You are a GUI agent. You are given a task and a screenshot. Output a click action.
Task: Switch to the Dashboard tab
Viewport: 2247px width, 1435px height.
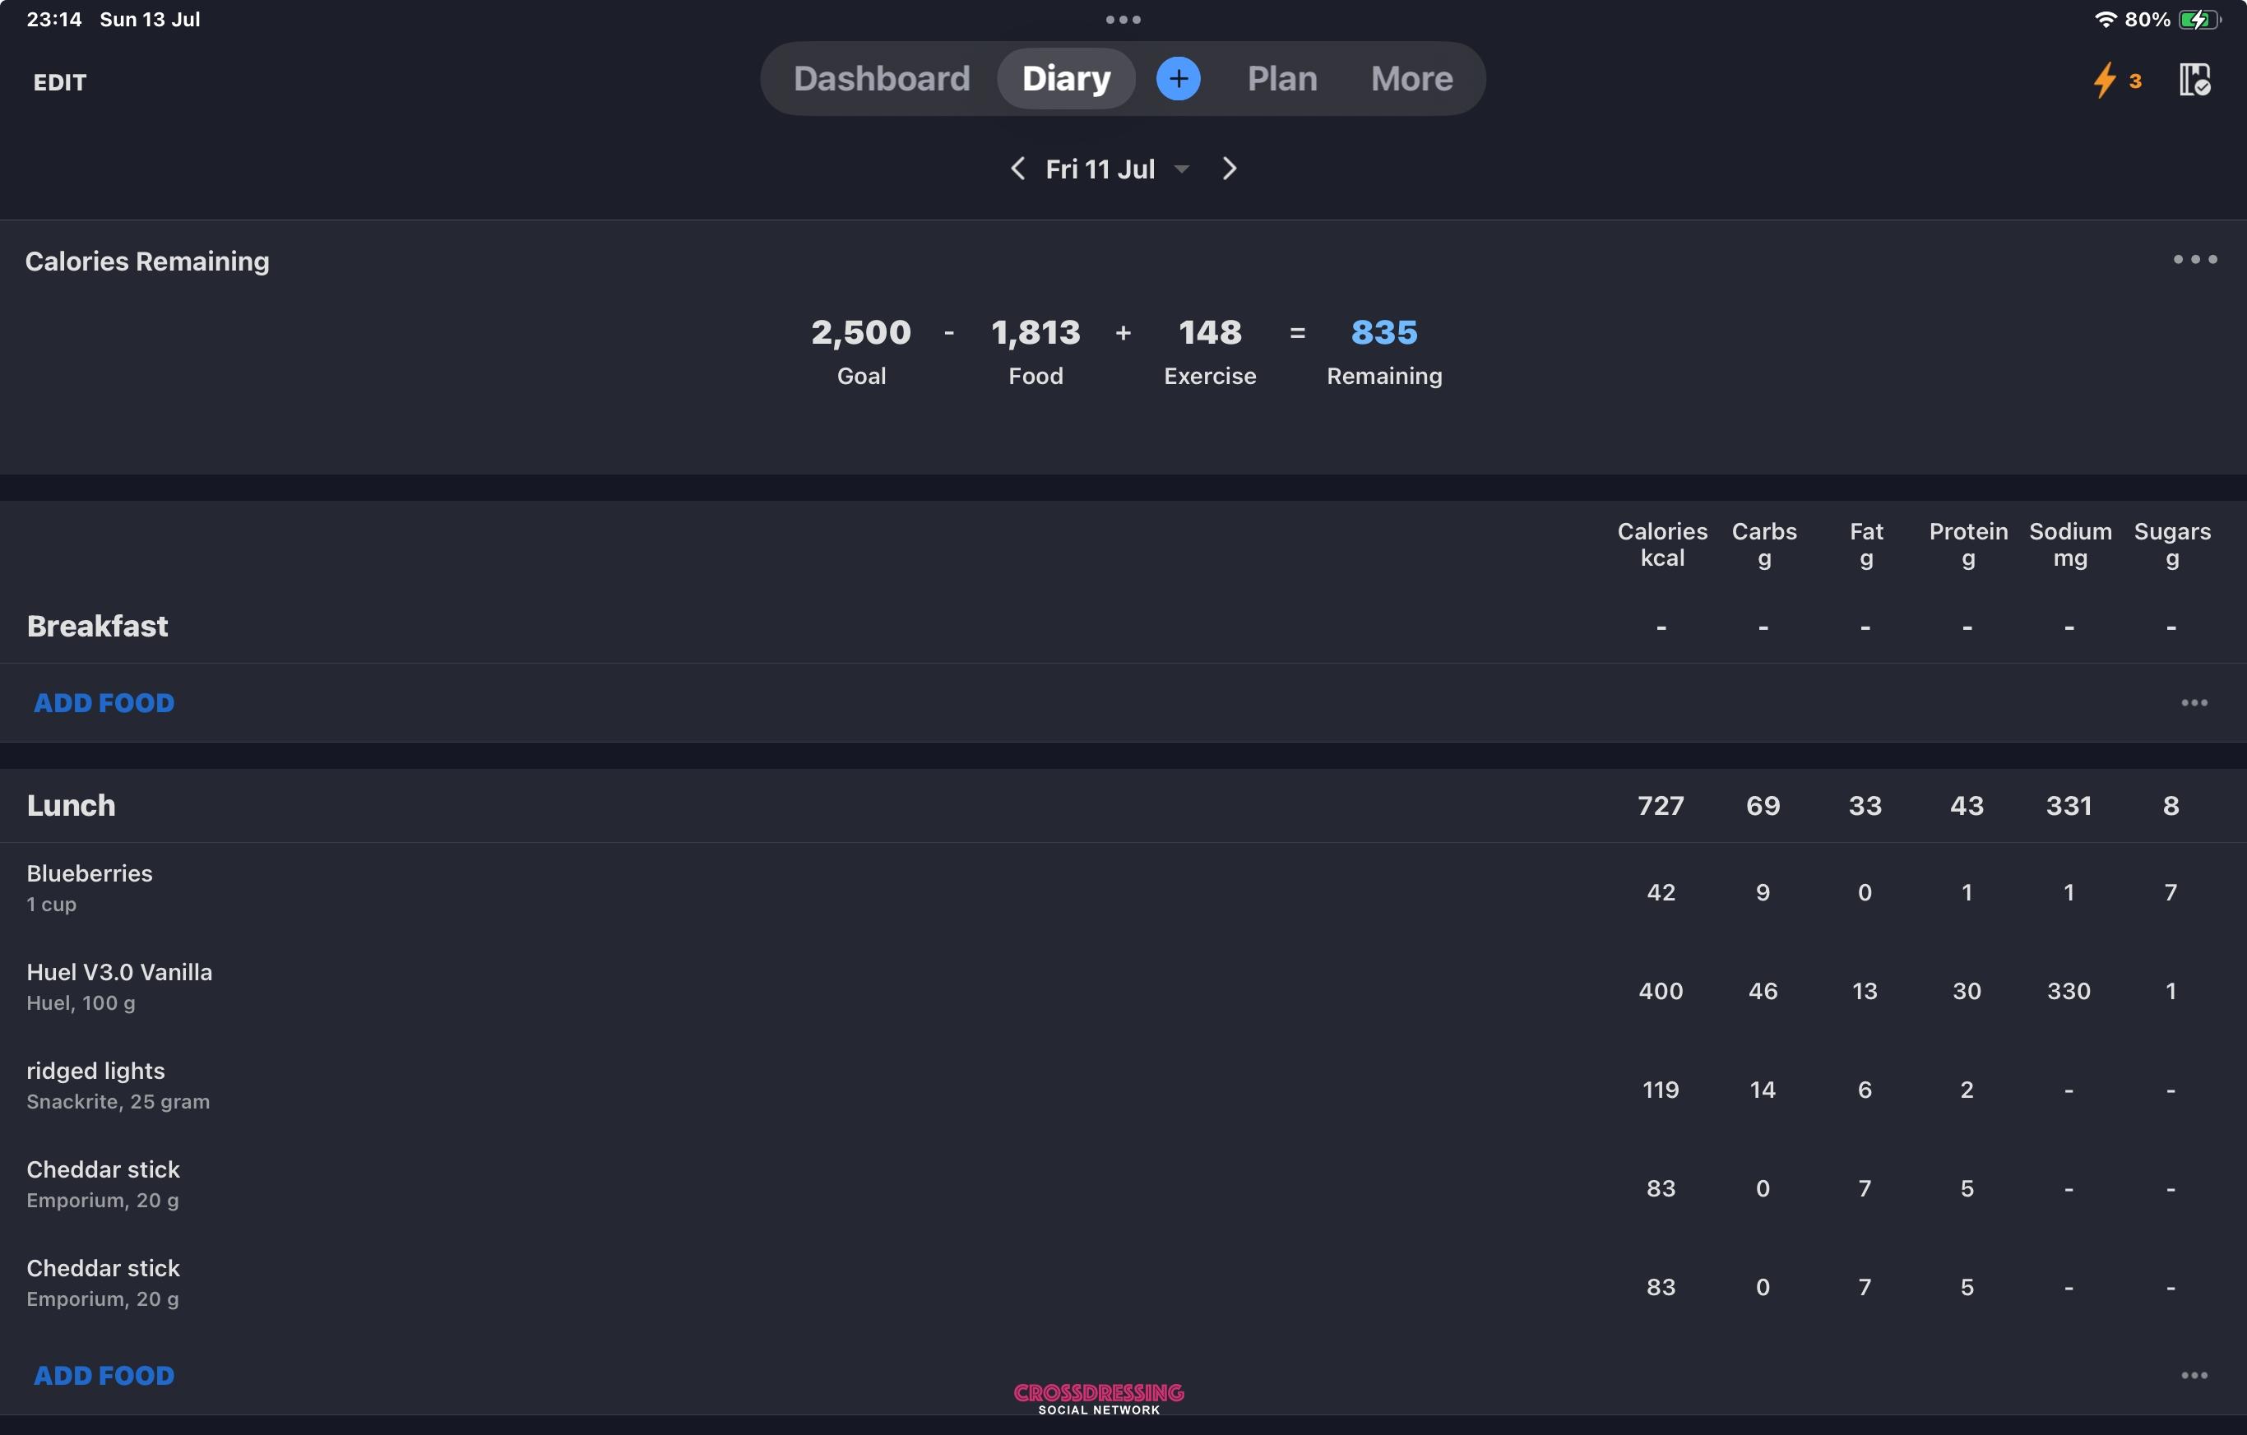click(x=881, y=78)
